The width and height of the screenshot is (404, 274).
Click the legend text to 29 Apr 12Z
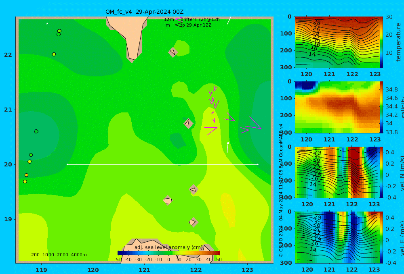[196, 25]
